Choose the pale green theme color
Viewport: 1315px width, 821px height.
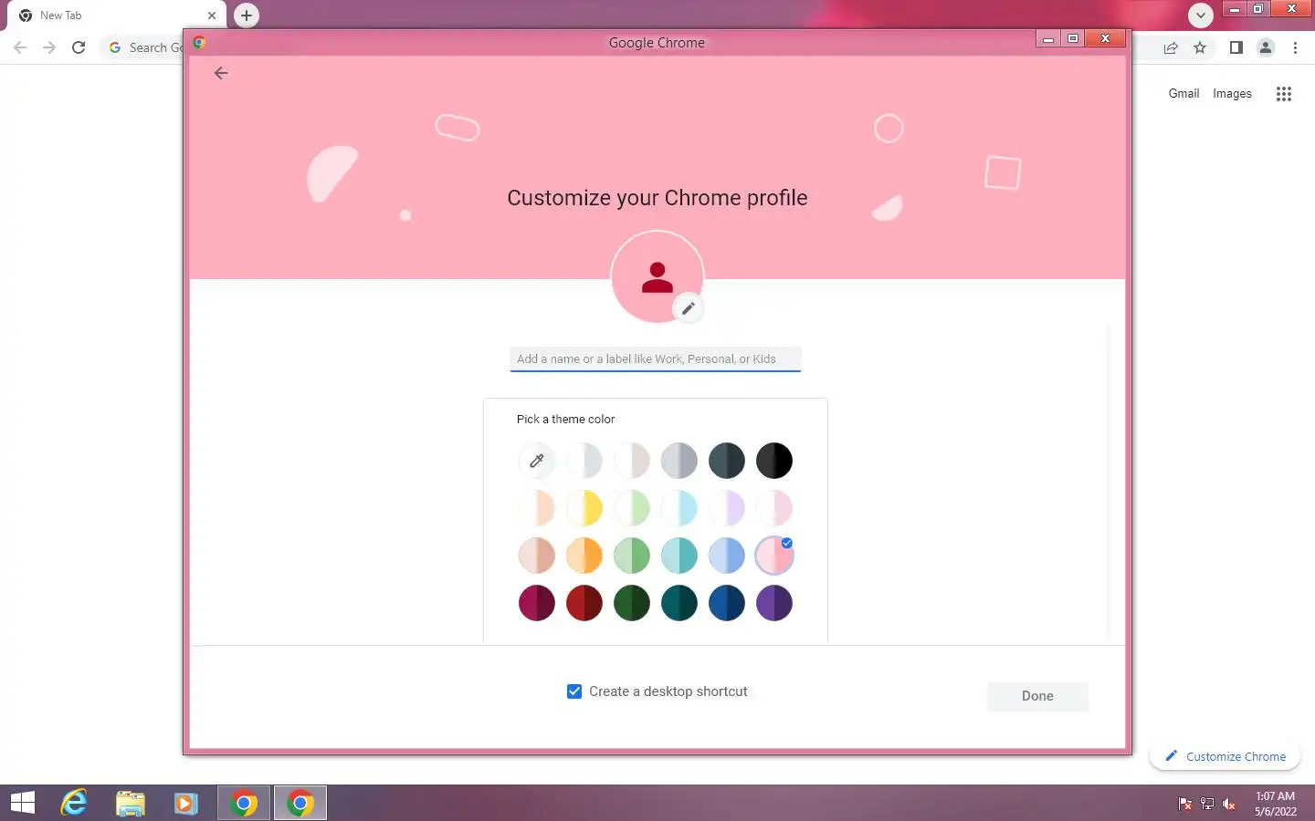click(632, 508)
